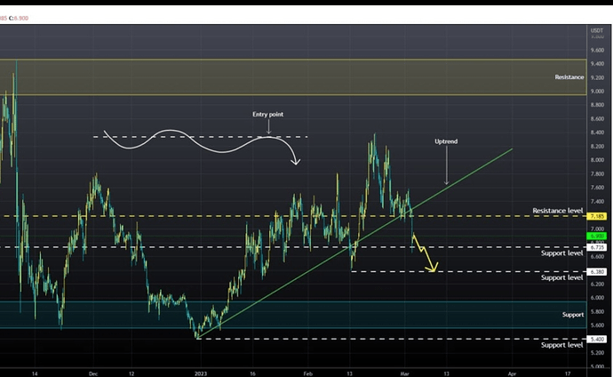Click the 'Uptrend' text label
The height and width of the screenshot is (377, 613).
coord(446,141)
